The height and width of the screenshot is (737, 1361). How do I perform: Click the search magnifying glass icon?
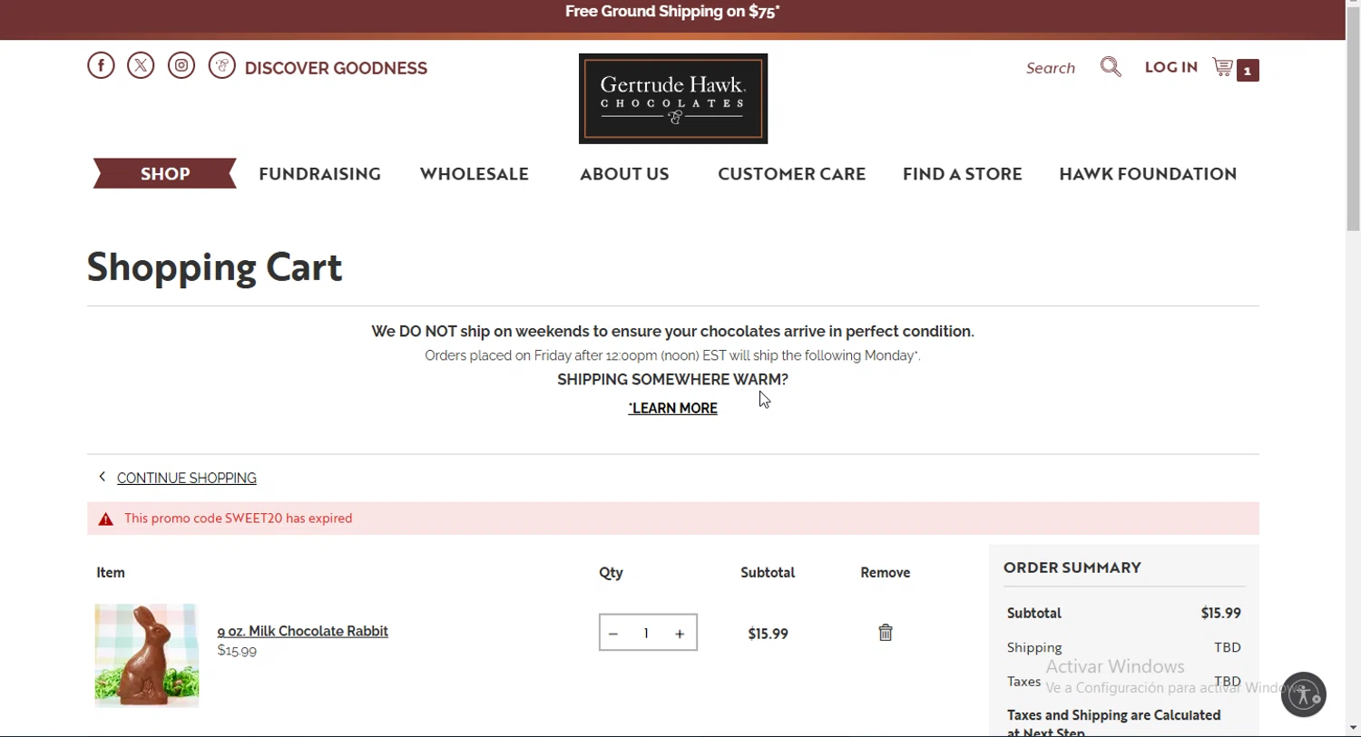click(1111, 67)
